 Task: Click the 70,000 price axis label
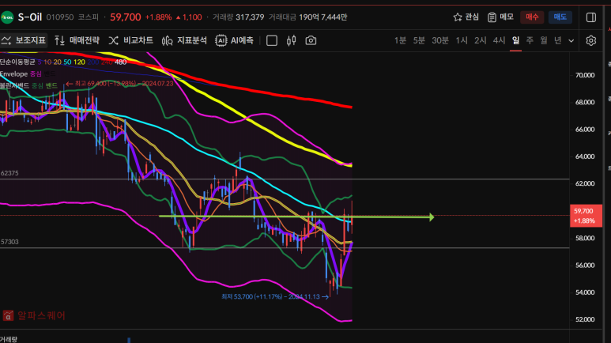585,75
